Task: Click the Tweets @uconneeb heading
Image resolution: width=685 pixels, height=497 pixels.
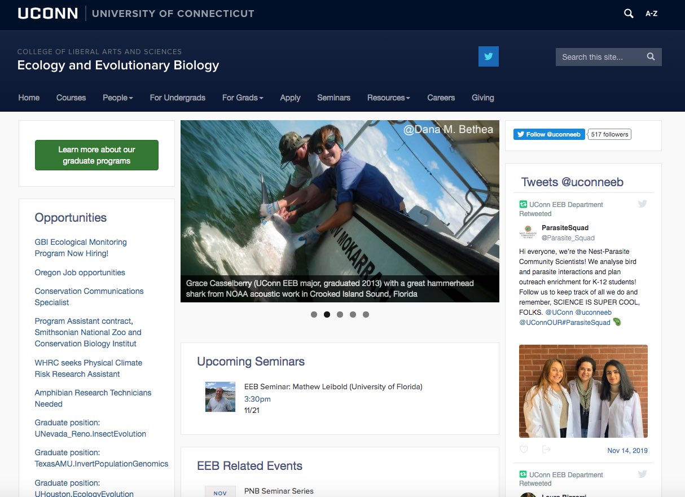Action: tap(572, 182)
